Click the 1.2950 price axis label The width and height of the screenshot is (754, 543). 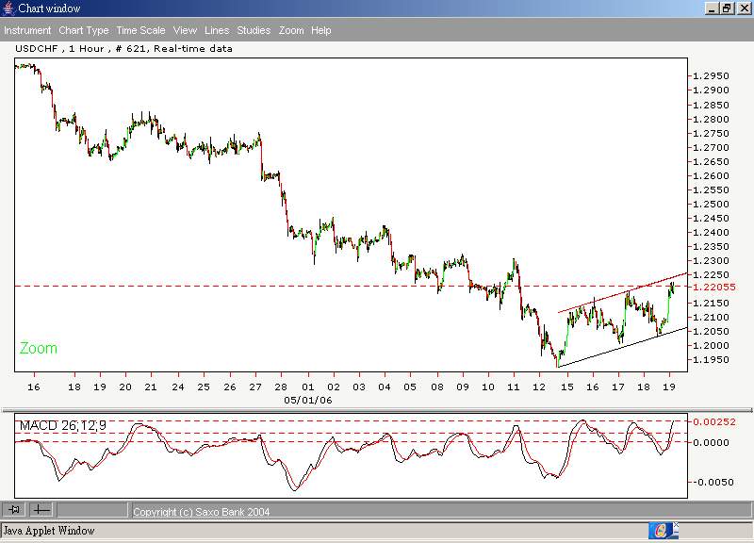712,76
